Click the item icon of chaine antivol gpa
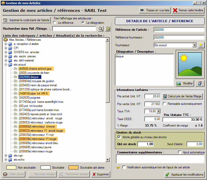The image size is (207, 180). click(16, 69)
